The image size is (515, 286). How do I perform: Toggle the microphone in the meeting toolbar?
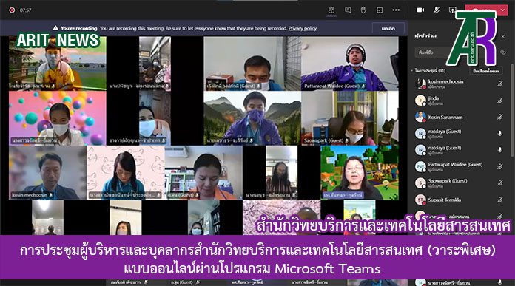(x=437, y=10)
